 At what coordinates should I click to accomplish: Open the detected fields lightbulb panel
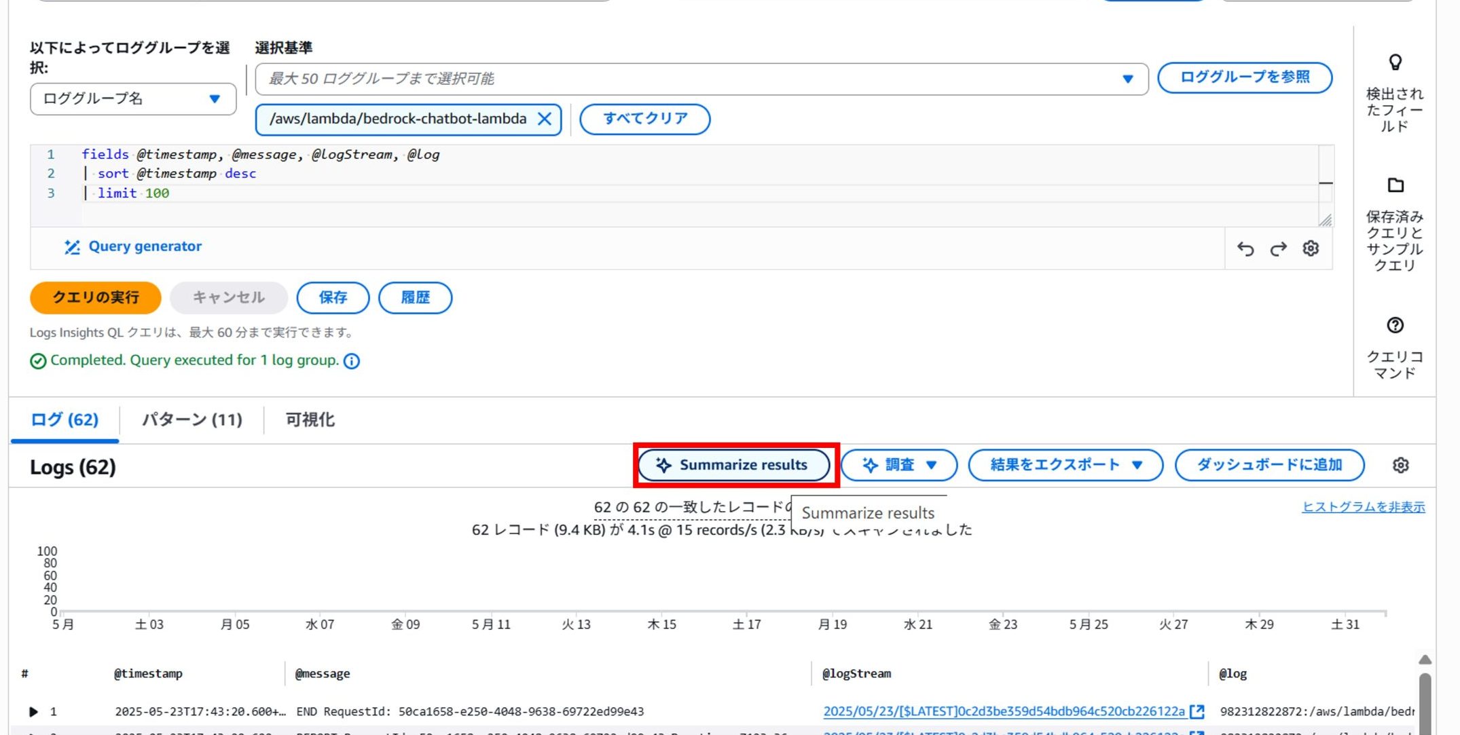(1394, 63)
